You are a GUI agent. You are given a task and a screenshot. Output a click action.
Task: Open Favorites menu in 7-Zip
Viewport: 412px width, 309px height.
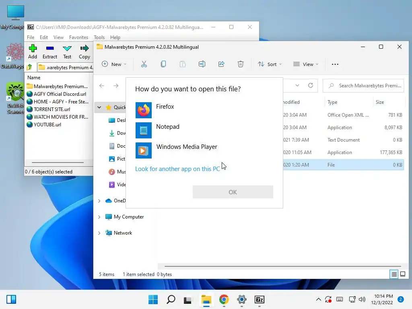tap(78, 37)
